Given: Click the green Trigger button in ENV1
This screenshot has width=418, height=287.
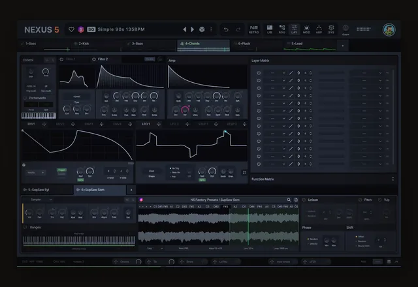Looking at the screenshot, I should pyautogui.click(x=61, y=170).
